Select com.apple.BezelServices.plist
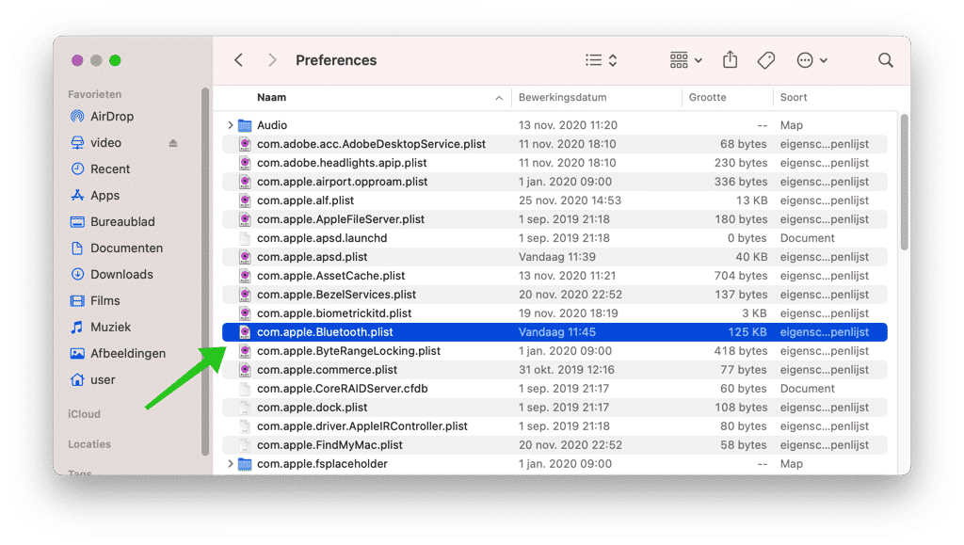The height and width of the screenshot is (545, 964). click(554, 295)
